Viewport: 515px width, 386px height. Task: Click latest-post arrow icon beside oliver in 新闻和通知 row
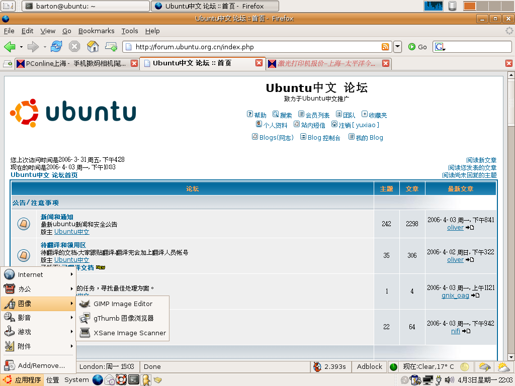click(470, 228)
